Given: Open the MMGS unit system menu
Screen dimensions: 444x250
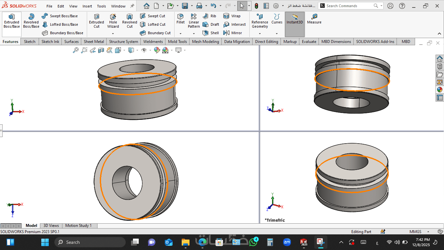Looking at the screenshot, I should [415, 232].
